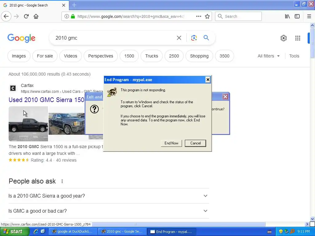This screenshot has height=236, width=315.
Task: Click the taskbar clock showing 9:11 PM
Action: pos(303,231)
